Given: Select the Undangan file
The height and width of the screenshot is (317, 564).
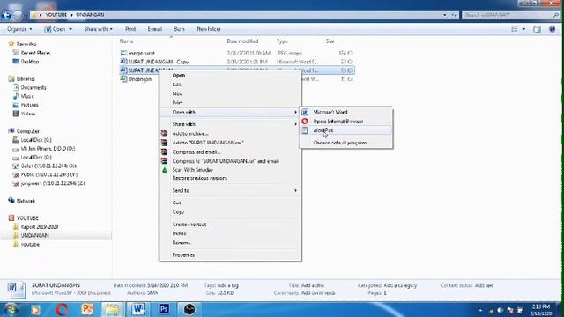Looking at the screenshot, I should click(x=139, y=79).
